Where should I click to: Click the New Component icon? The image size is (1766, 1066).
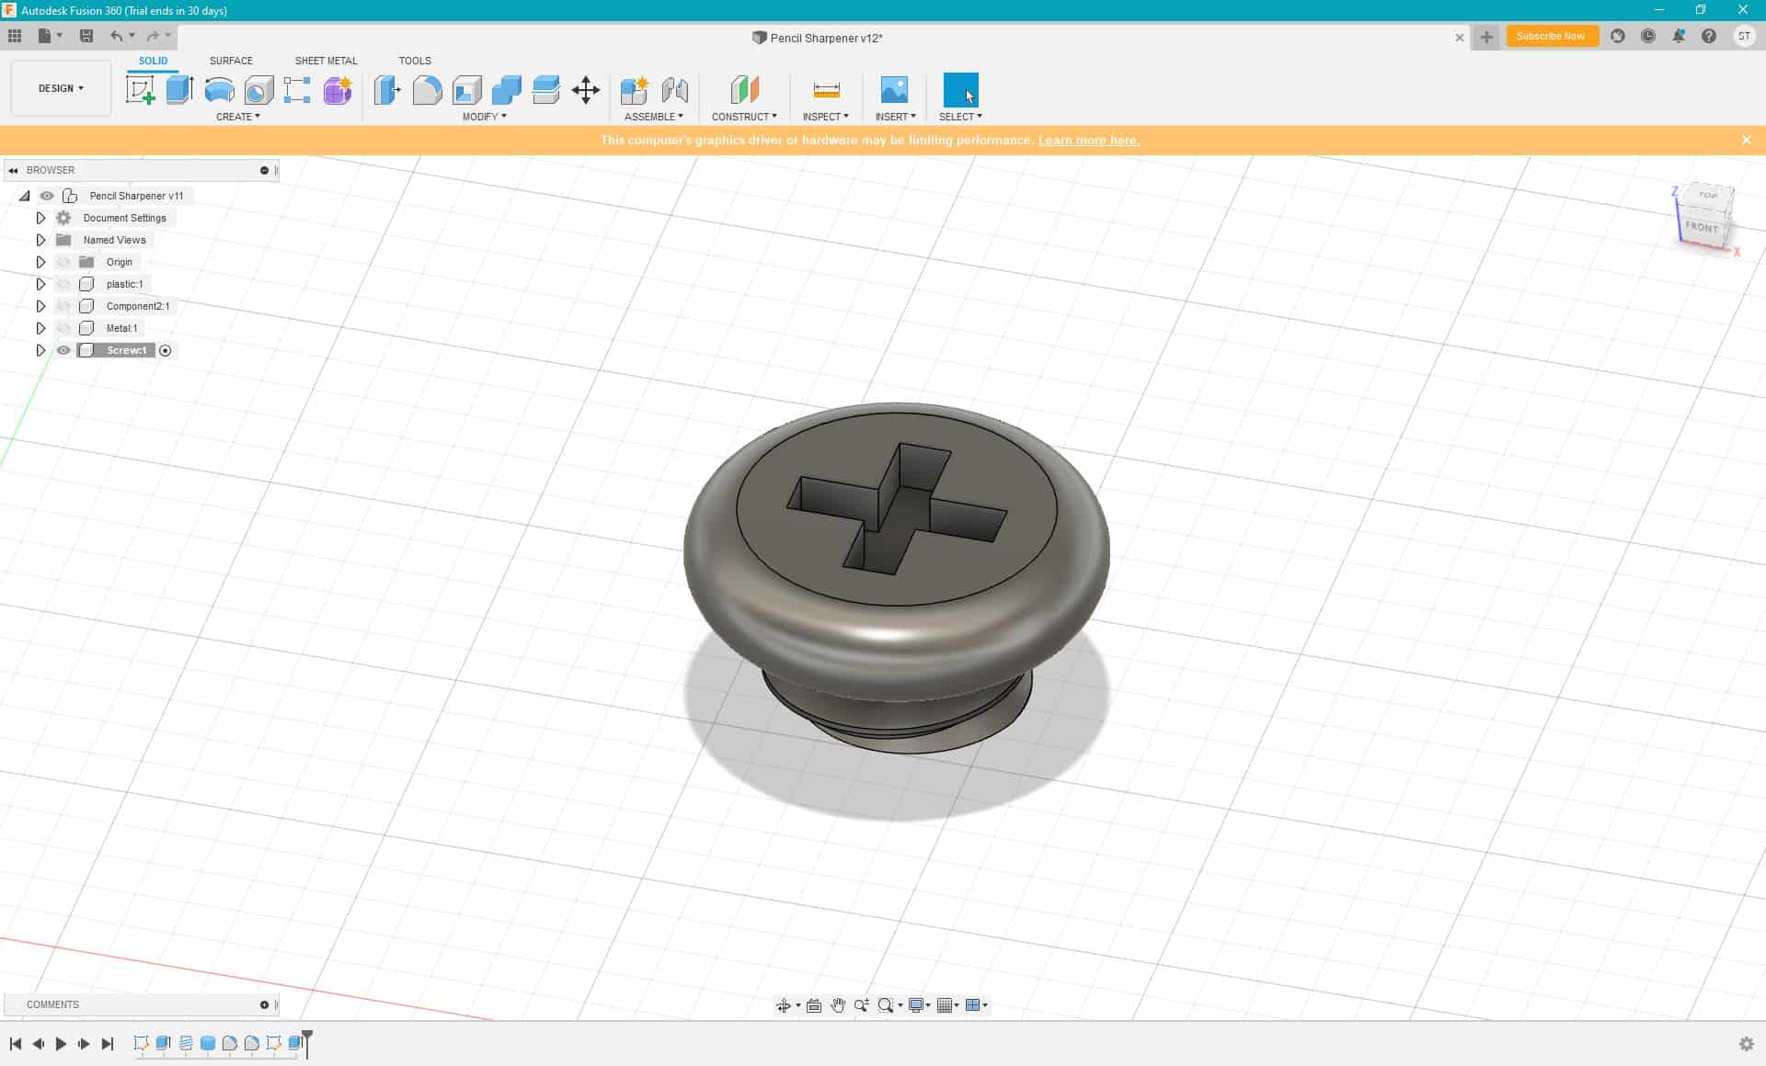(x=635, y=90)
